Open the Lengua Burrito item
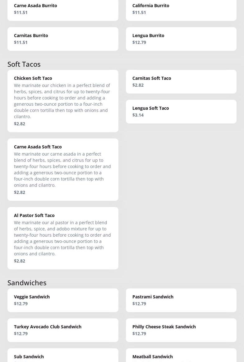The height and width of the screenshot is (362, 244). tap(181, 39)
